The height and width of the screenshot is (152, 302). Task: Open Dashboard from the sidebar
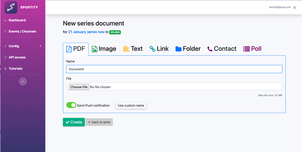(17, 20)
